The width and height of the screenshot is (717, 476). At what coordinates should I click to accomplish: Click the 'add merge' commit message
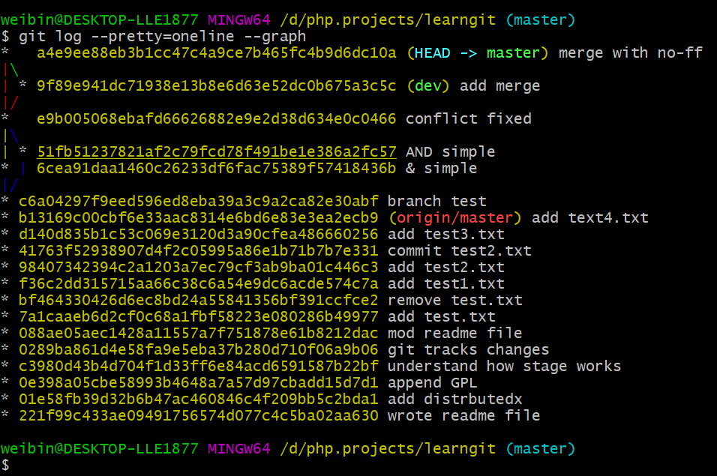pos(499,86)
